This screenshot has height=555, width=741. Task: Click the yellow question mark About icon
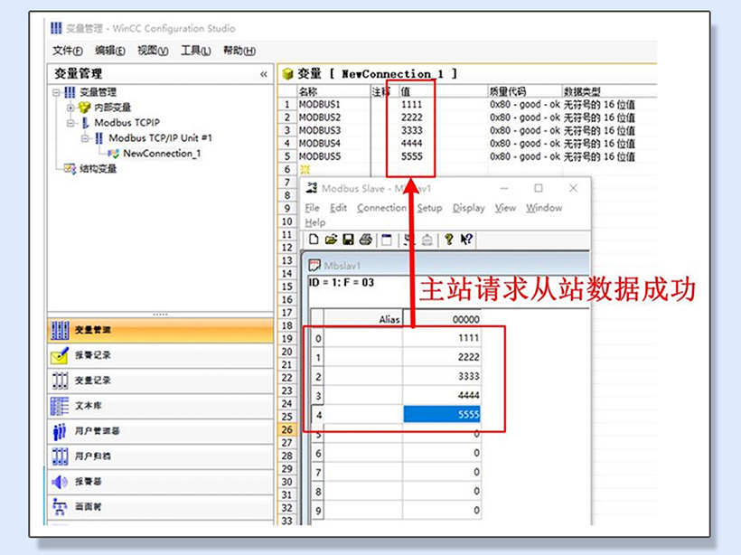[x=448, y=240]
